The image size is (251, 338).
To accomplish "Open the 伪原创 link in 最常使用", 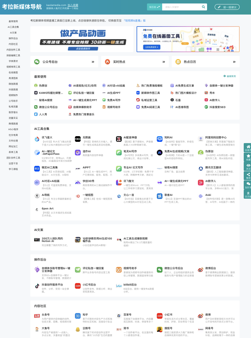I will pyautogui.click(x=41, y=86).
